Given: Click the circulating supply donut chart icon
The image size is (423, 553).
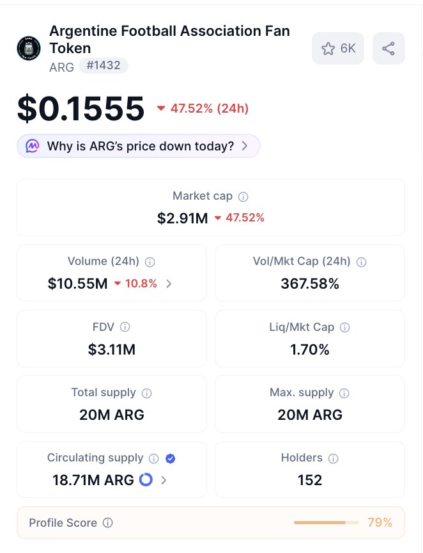Looking at the screenshot, I should click(146, 479).
